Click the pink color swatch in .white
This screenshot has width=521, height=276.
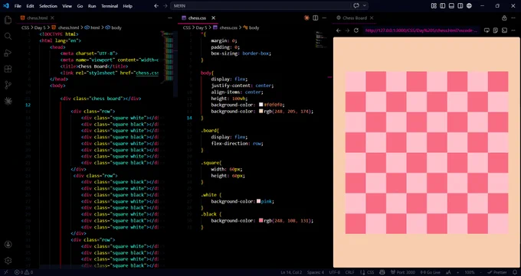click(258, 201)
